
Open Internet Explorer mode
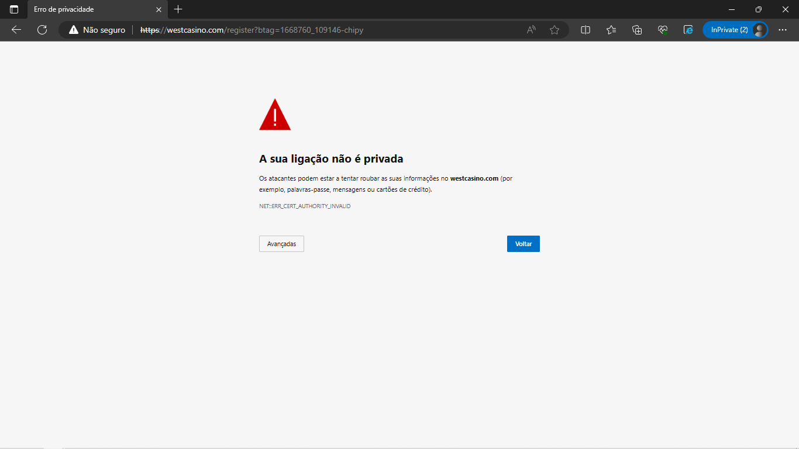click(x=688, y=30)
